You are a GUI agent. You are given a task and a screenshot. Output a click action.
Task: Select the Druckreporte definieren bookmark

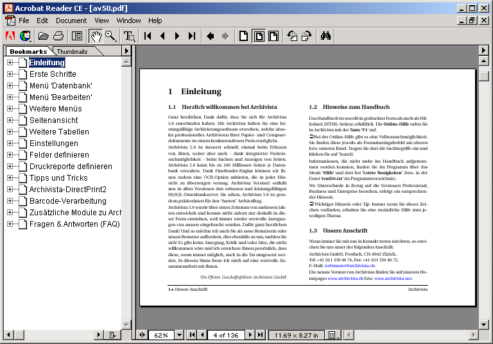[x=71, y=167]
